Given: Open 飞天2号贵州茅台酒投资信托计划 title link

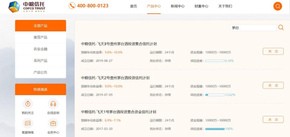Looking at the screenshot, I should tap(115, 78).
